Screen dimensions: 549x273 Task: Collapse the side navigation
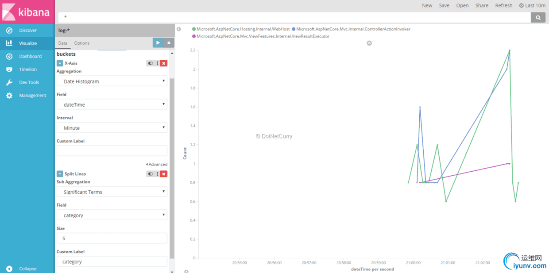27,269
